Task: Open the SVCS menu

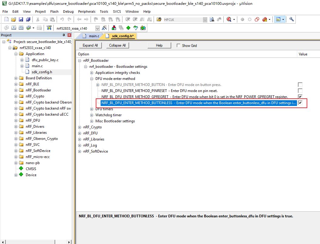Action: (117, 12)
